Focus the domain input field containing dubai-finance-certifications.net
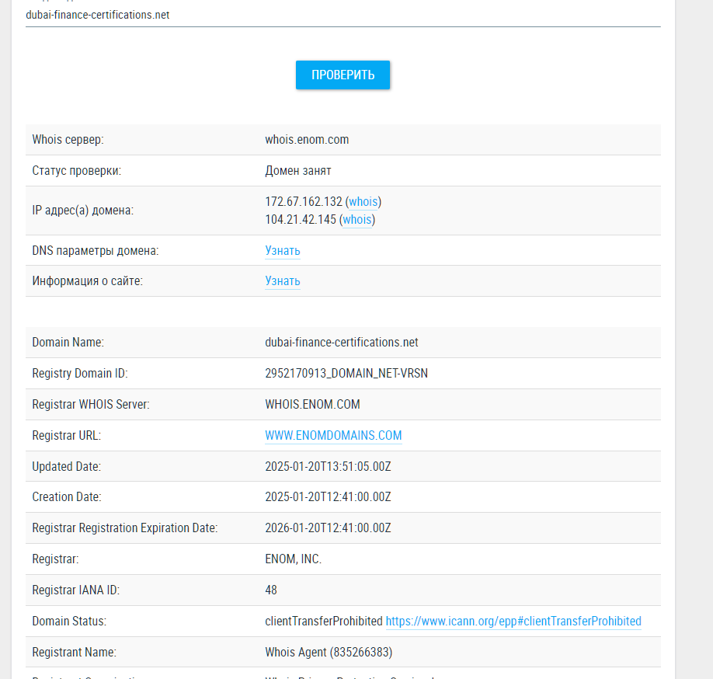The height and width of the screenshot is (679, 713). tap(343, 15)
